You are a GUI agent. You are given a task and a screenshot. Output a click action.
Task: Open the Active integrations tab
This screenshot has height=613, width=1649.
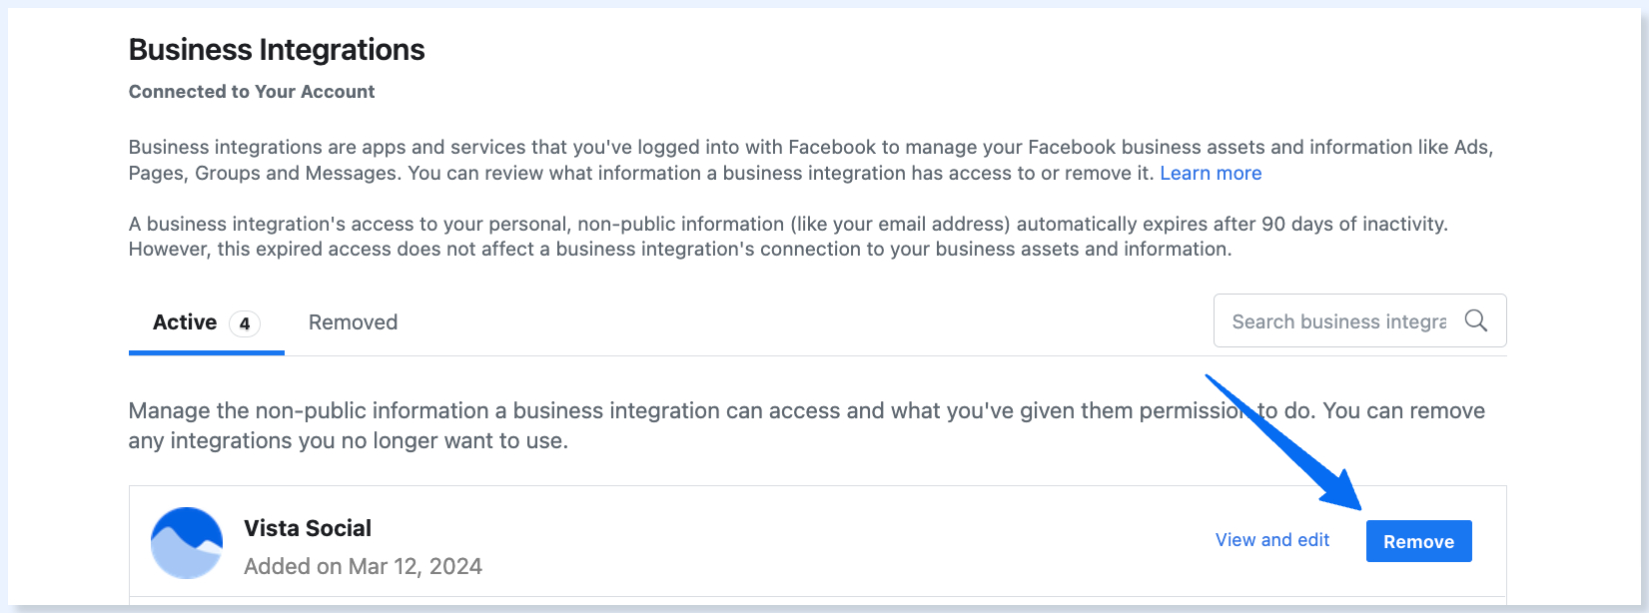207,322
